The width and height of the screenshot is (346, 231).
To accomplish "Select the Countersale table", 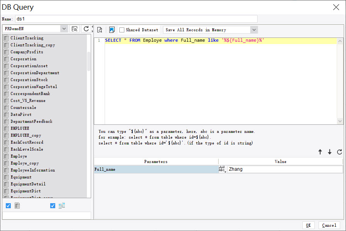I will pos(23,107).
